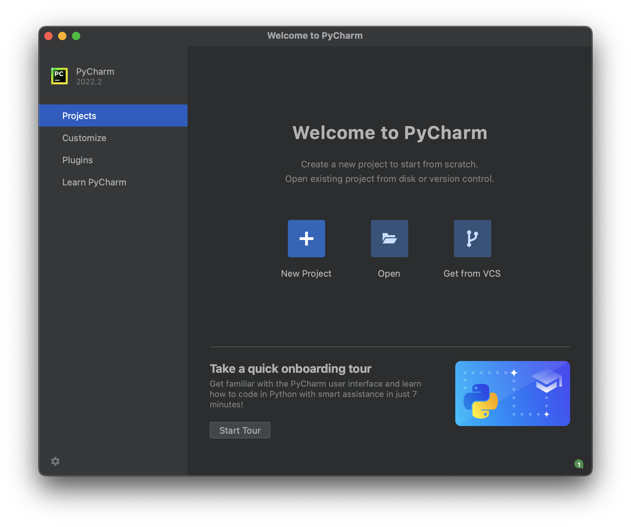Switch to the Customize tab

pos(113,138)
